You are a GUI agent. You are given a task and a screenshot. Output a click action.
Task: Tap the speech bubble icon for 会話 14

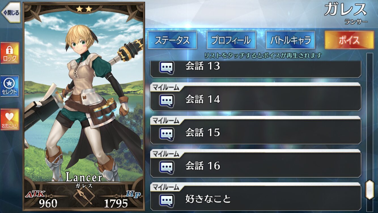(x=167, y=101)
